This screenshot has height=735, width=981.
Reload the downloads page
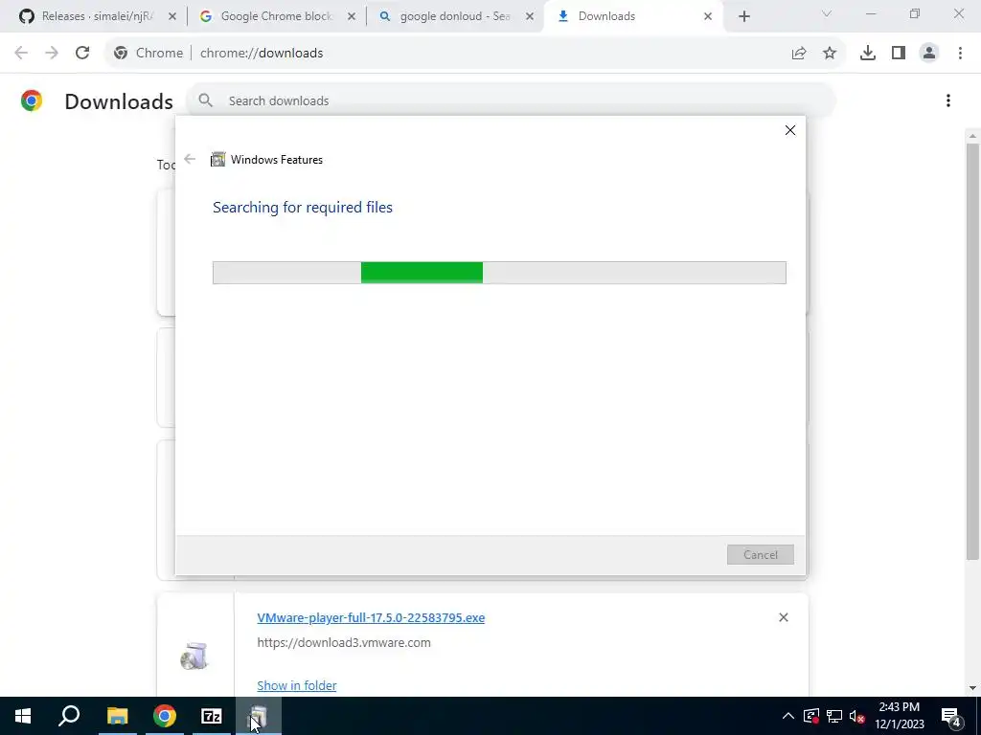tap(82, 54)
